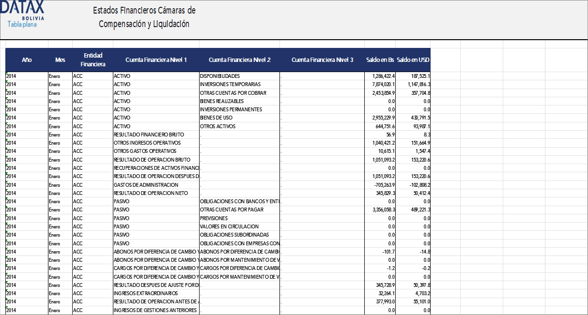This screenshot has height=315, width=588.
Task: Select the GASTOS DE ADMINISTRACION row cell
Action: [147, 185]
